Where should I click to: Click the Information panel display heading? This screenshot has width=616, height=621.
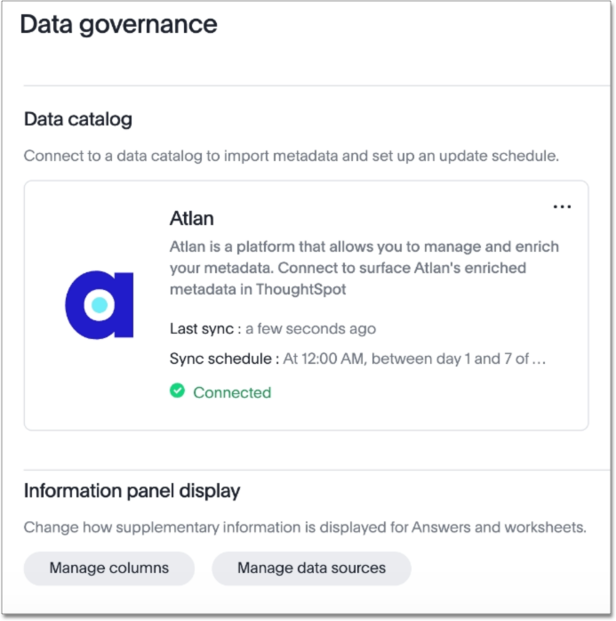[132, 491]
